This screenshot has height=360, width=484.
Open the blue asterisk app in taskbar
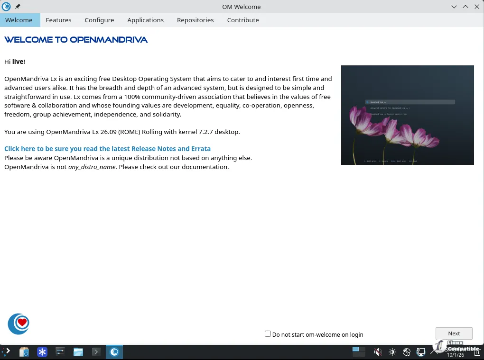(42, 351)
